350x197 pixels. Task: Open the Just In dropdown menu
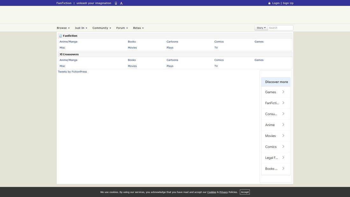(81, 28)
